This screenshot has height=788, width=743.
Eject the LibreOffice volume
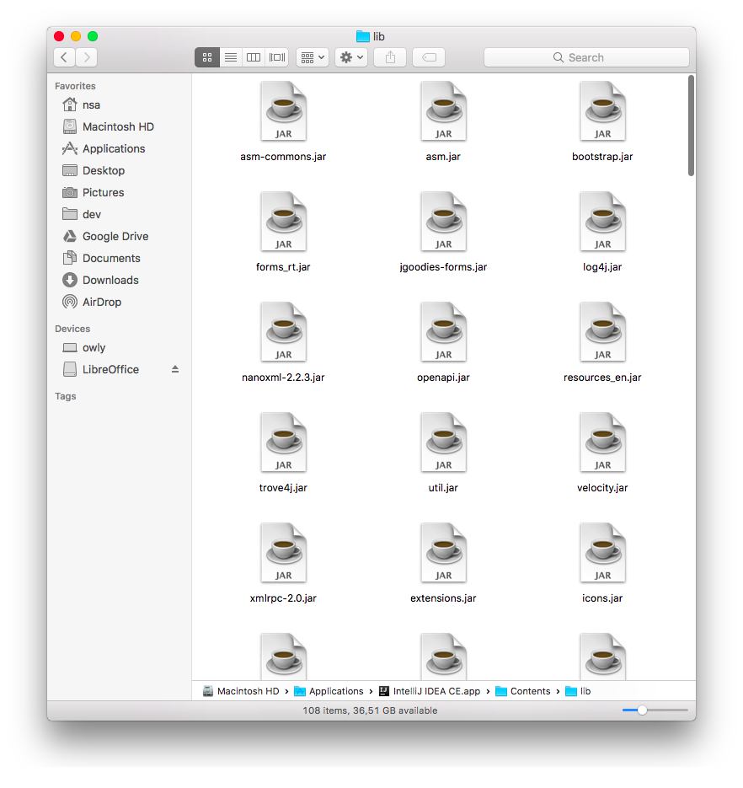175,369
